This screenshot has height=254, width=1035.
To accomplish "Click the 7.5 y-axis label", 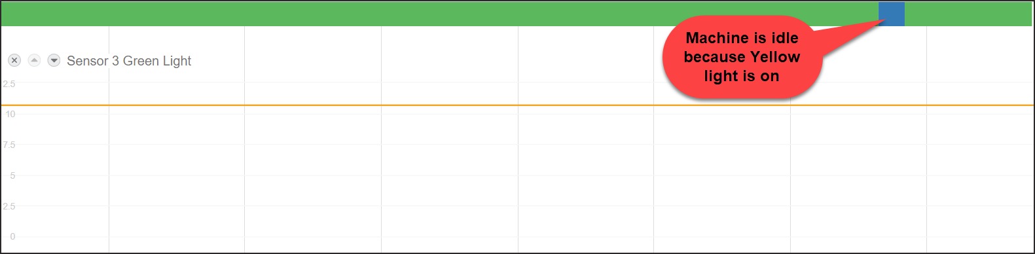I will tap(9, 145).
